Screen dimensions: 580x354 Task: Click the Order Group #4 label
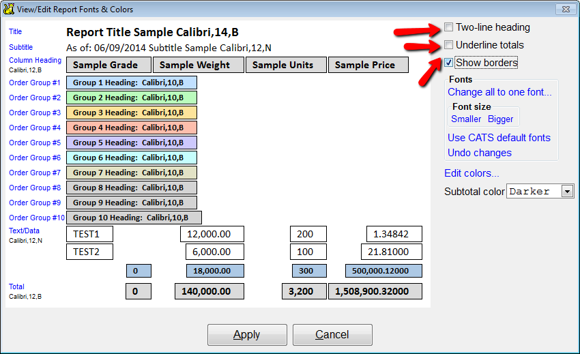35,128
